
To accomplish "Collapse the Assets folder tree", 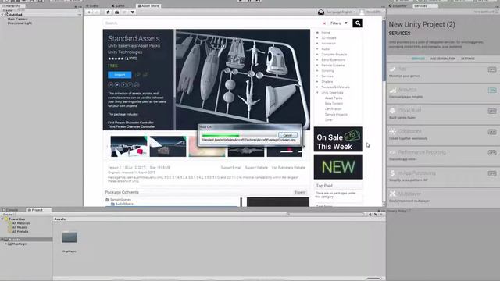I will tap(2, 240).
